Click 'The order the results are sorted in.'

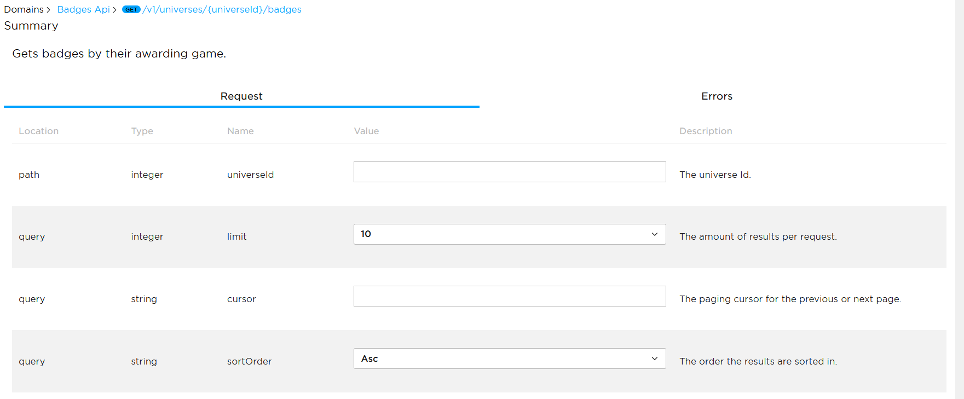[x=758, y=361]
